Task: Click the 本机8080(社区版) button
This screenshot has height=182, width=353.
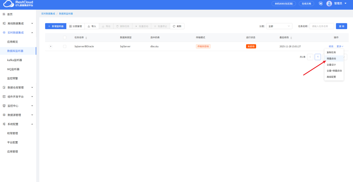Action: pos(284,4)
